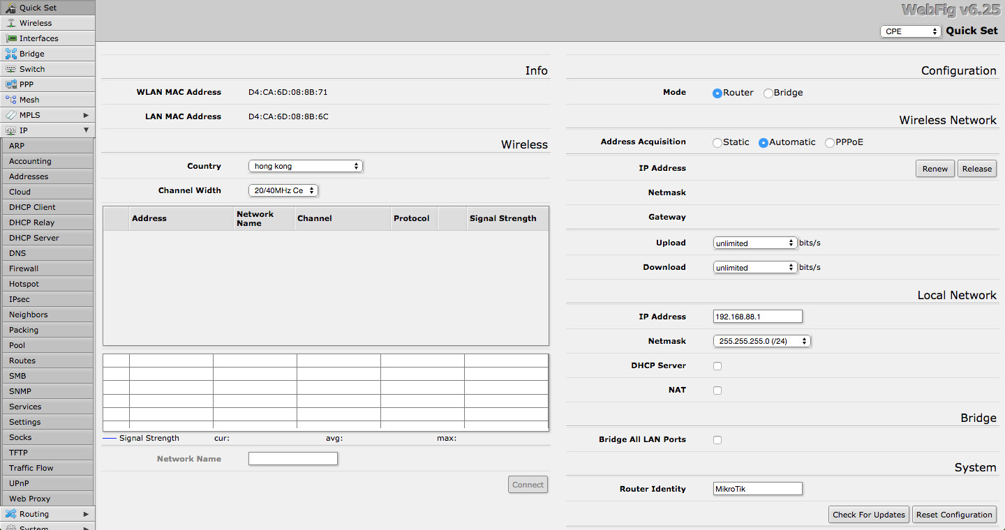1005x530 pixels.
Task: Click the Check For Updates button
Action: [869, 515]
